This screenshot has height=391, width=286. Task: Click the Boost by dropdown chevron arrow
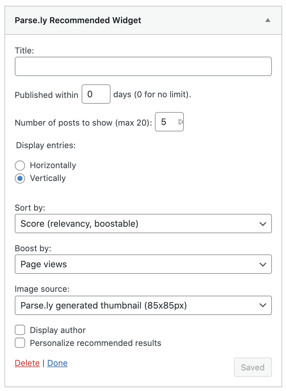(263, 264)
